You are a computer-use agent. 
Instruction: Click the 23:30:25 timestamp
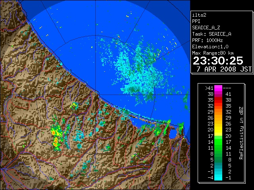pos(218,61)
